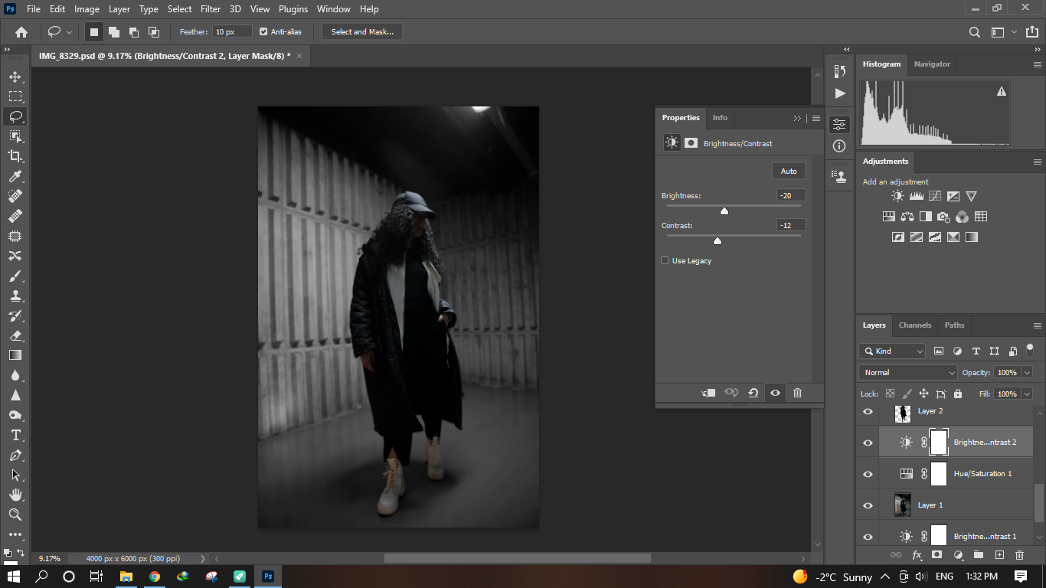The width and height of the screenshot is (1046, 588).
Task: Select the Brush tool
Action: 15,276
